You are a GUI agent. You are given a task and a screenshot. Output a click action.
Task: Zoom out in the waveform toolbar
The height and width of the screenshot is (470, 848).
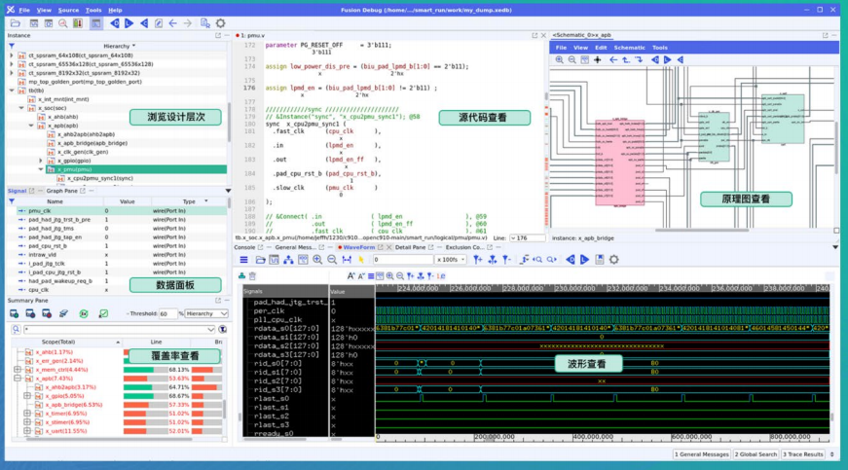point(332,260)
